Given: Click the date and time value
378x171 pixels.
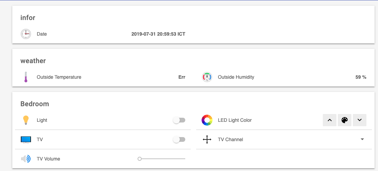Looking at the screenshot, I should coord(158,34).
